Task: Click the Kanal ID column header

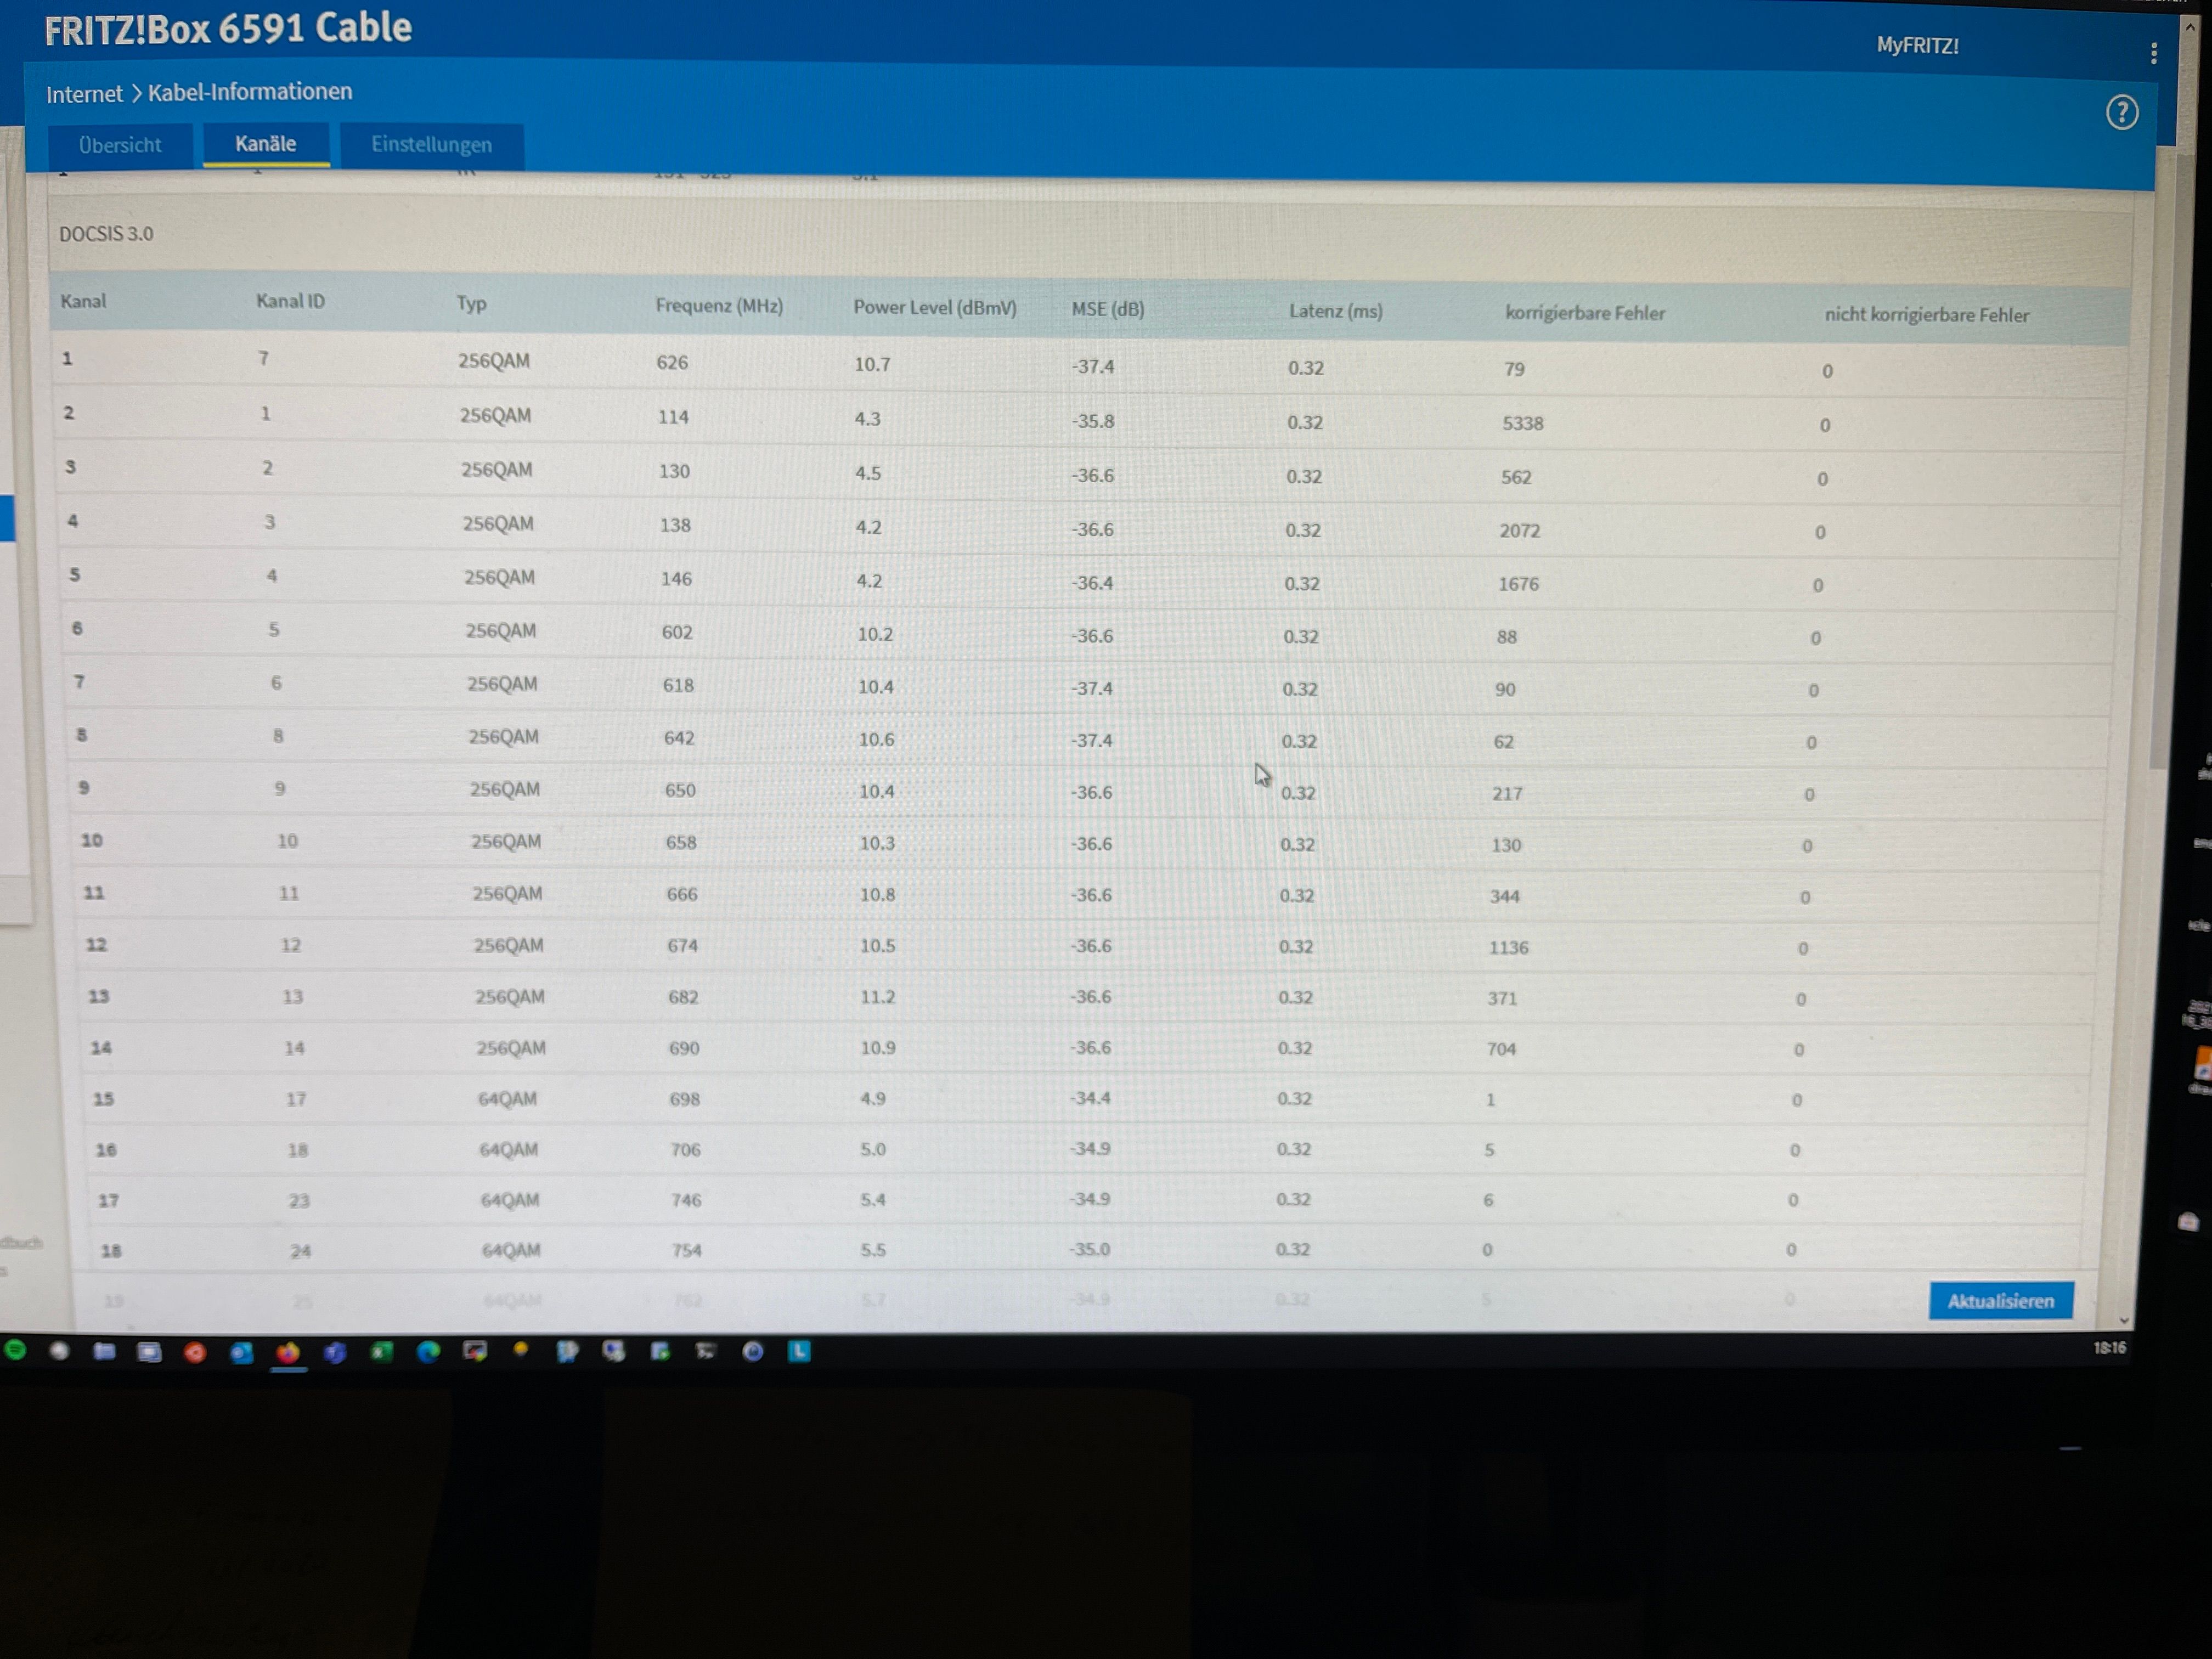Action: (290, 301)
